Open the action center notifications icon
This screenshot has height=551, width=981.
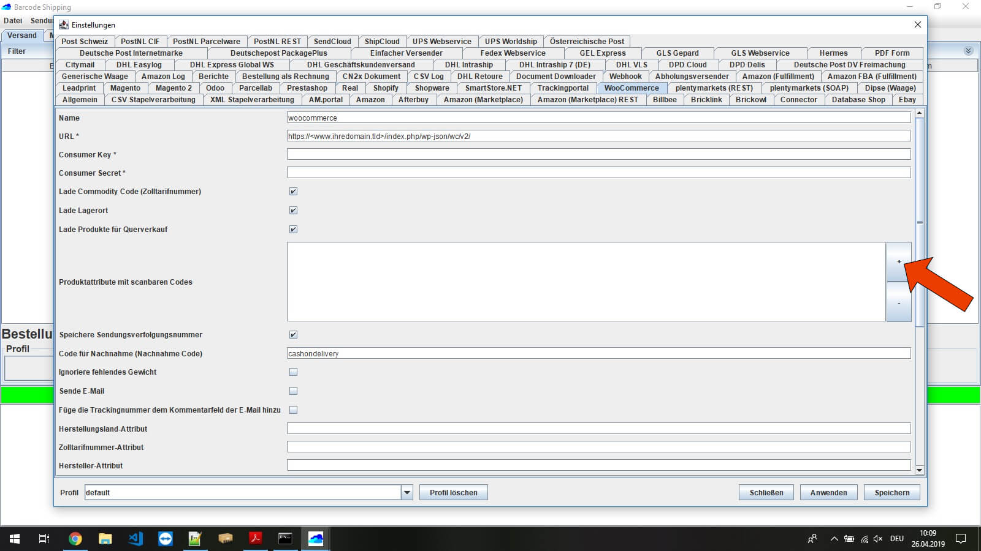(961, 539)
